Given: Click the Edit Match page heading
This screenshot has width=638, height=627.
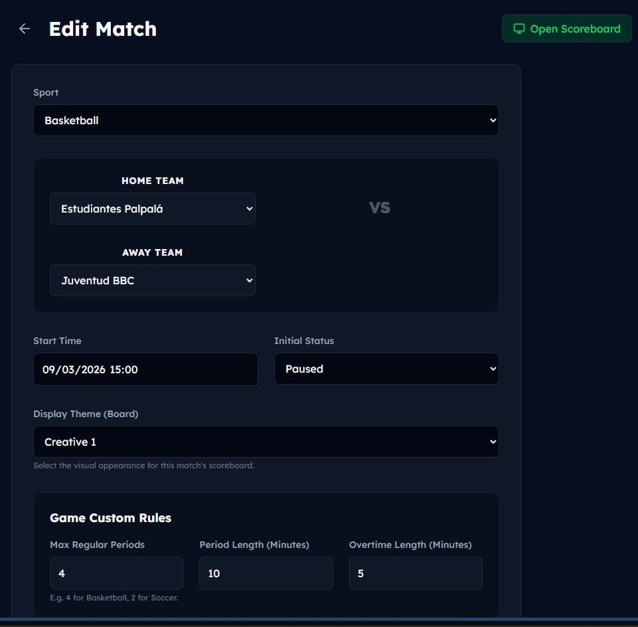Looking at the screenshot, I should [103, 29].
